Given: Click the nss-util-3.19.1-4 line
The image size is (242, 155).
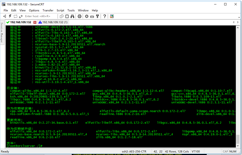Looking at the screenshot, I should point(62,82).
